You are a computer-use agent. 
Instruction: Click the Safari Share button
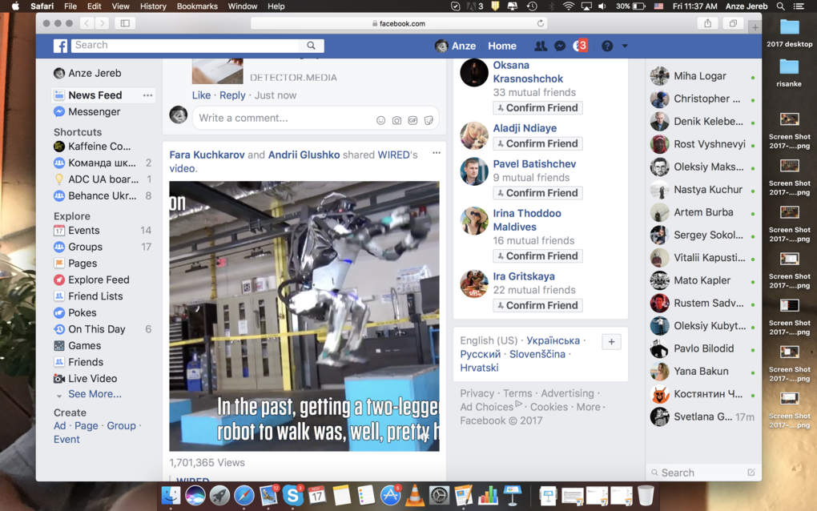[x=707, y=23]
